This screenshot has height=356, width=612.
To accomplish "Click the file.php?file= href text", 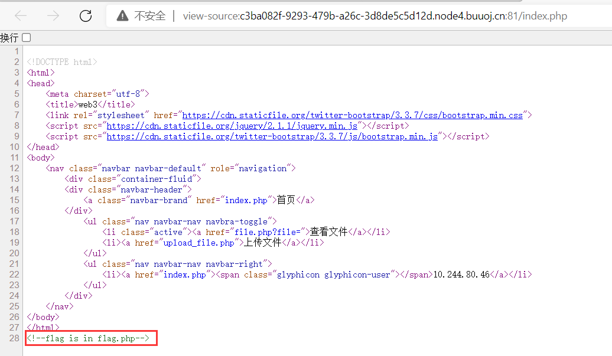I will pos(268,232).
